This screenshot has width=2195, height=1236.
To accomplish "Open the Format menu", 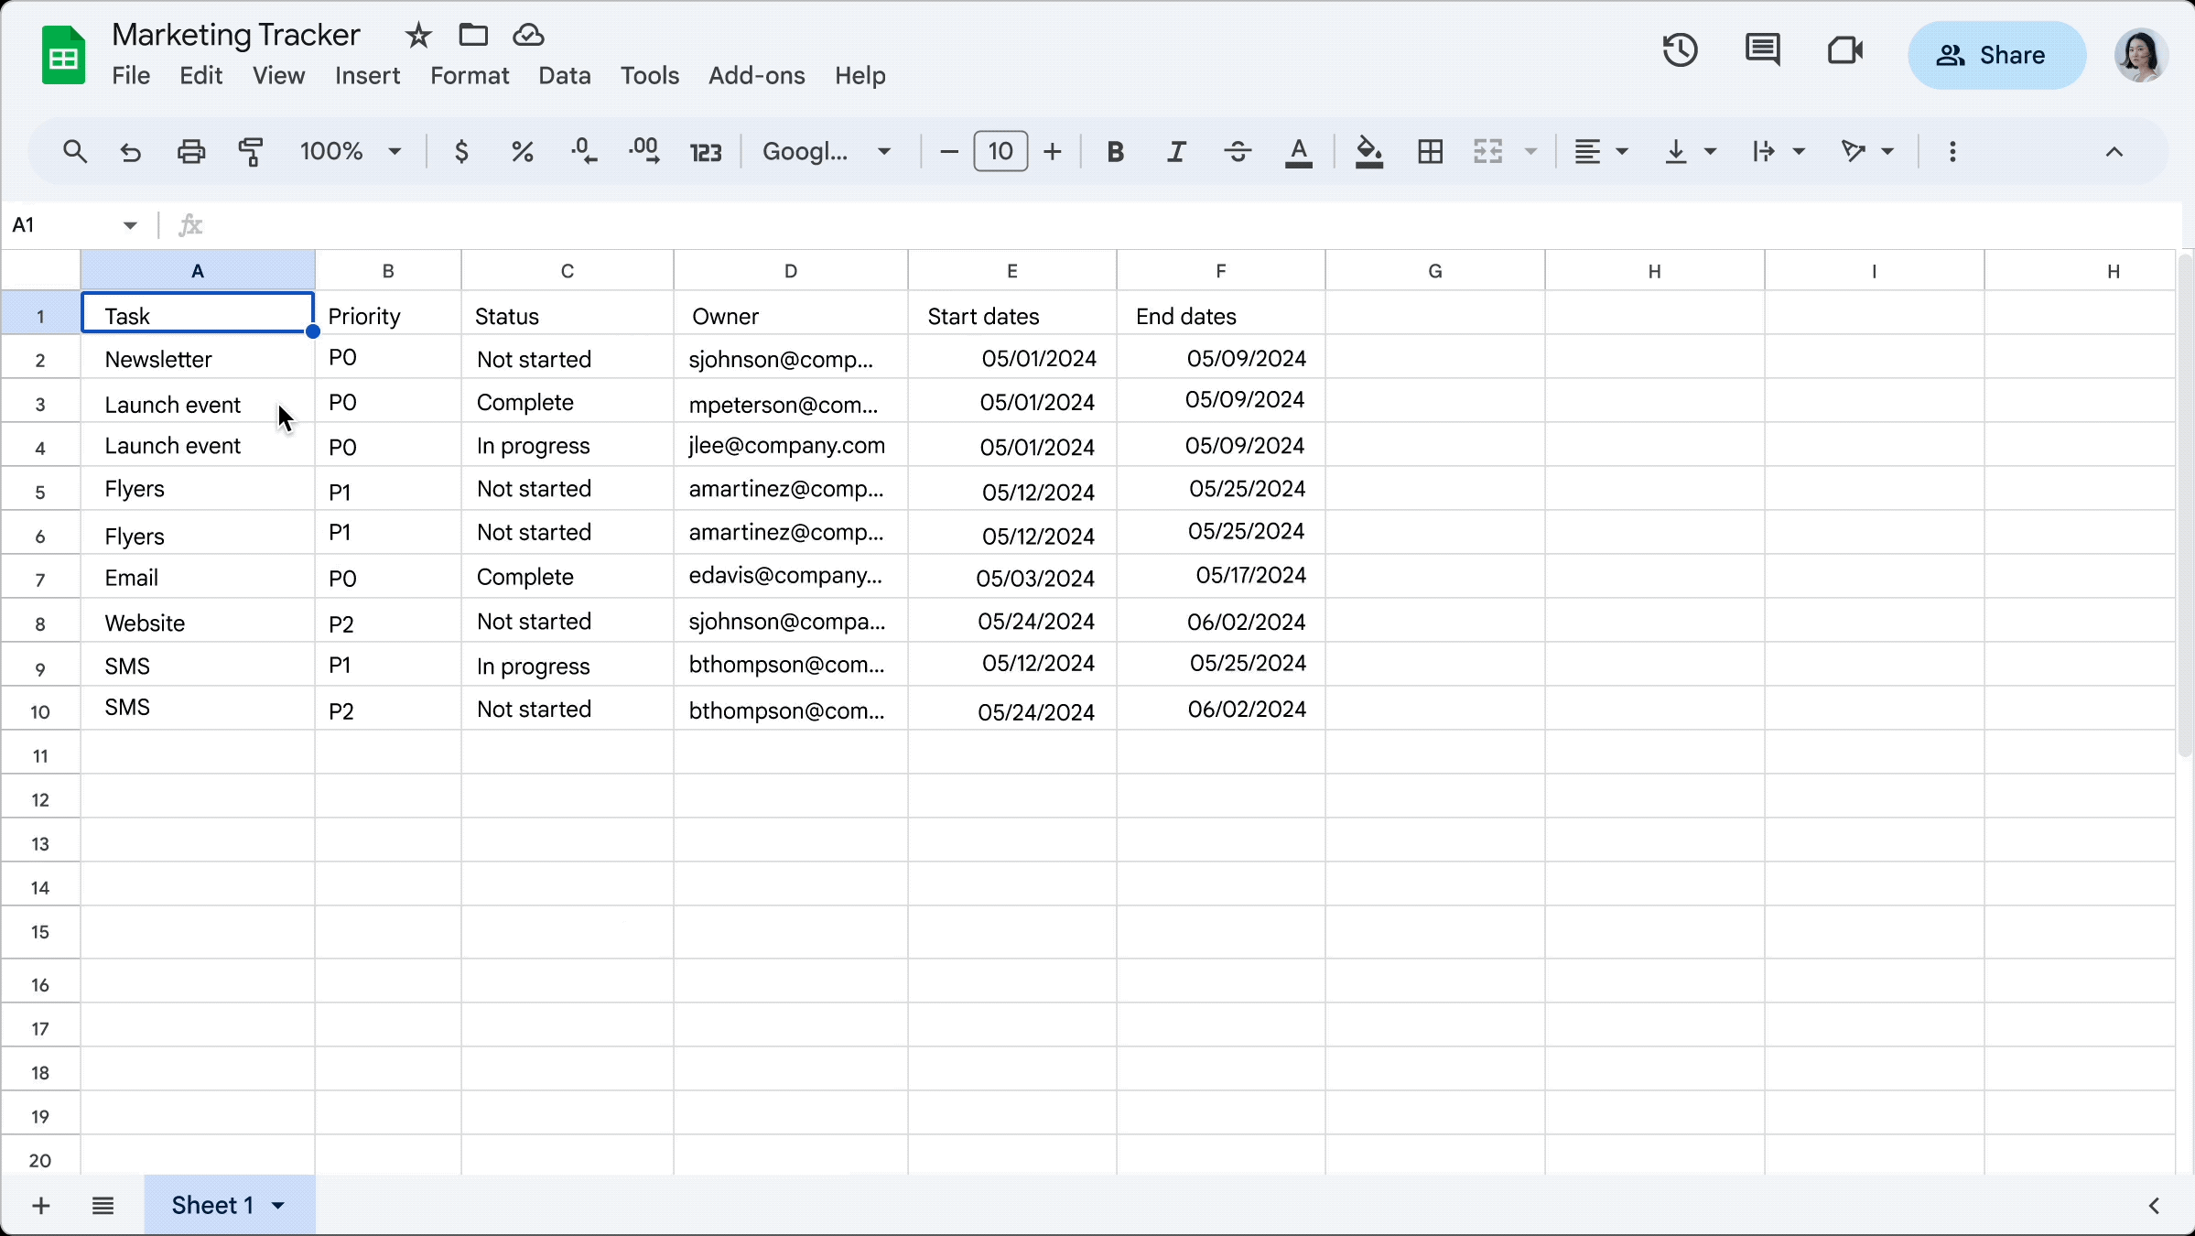I will 469,75.
